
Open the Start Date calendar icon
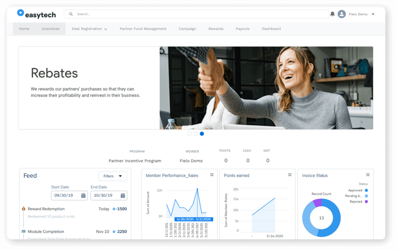(x=83, y=196)
